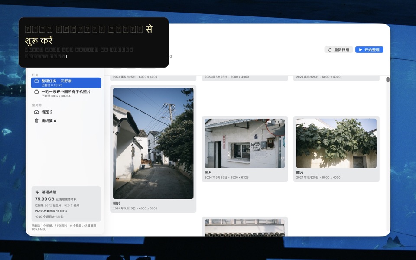Click the refresh icon in 重新扫描
This screenshot has height=260, width=416.
click(x=329, y=49)
